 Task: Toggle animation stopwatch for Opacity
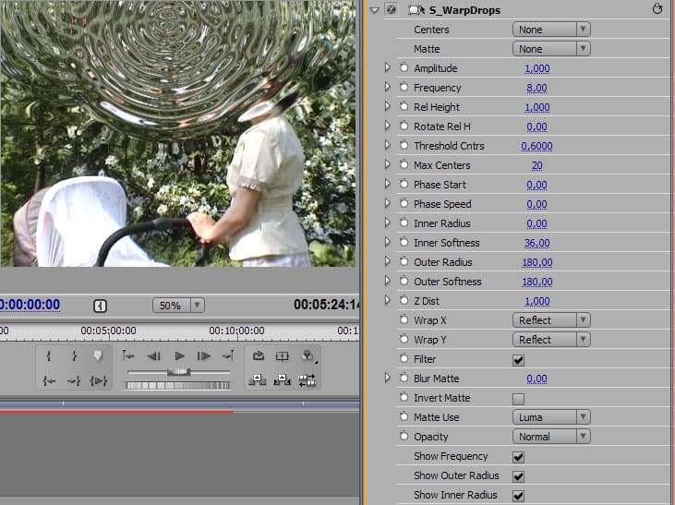404,436
